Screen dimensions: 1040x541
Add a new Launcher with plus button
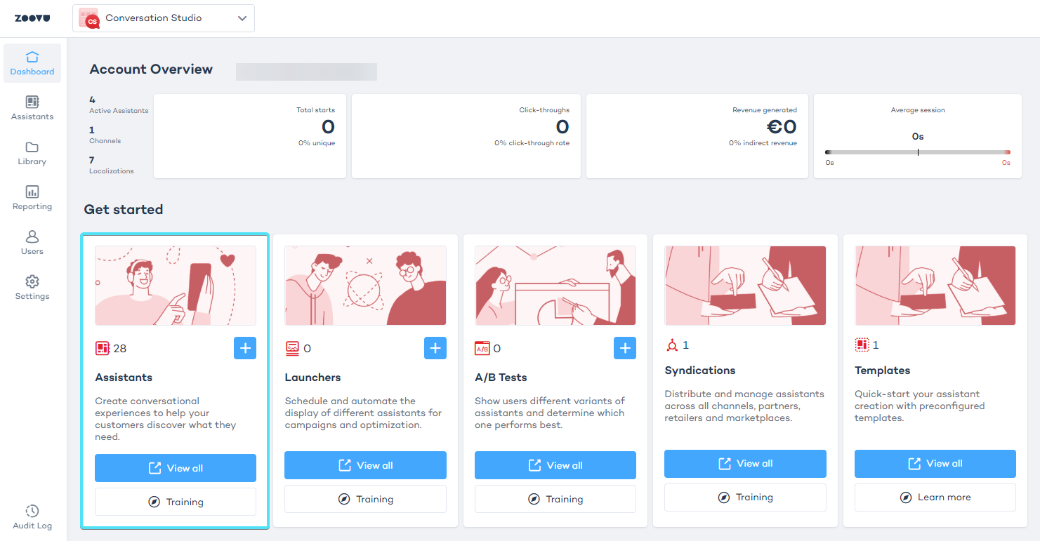435,348
